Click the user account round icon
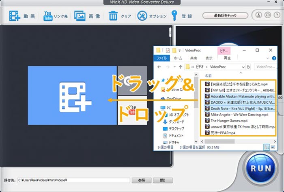This screenshot has height=192, width=284. (259, 15)
